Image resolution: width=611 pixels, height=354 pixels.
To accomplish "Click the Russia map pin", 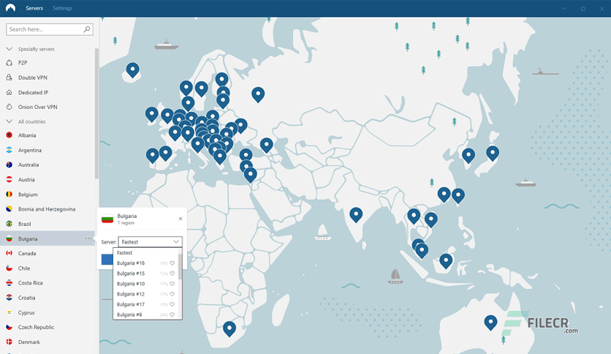I will [258, 94].
